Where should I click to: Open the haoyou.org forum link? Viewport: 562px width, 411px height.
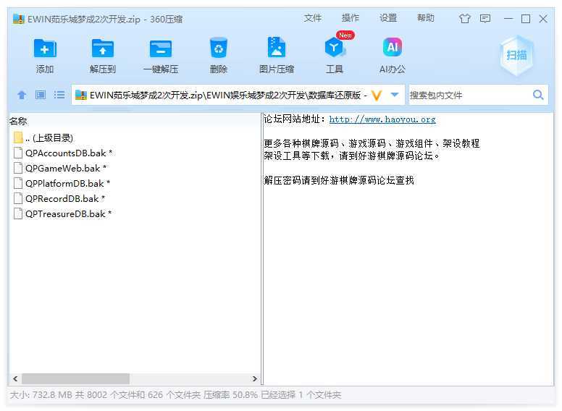point(382,119)
